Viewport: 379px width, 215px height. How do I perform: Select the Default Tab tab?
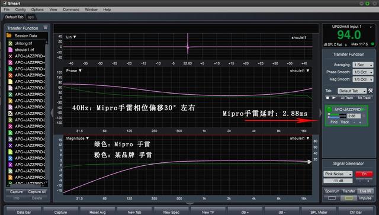click(14, 17)
